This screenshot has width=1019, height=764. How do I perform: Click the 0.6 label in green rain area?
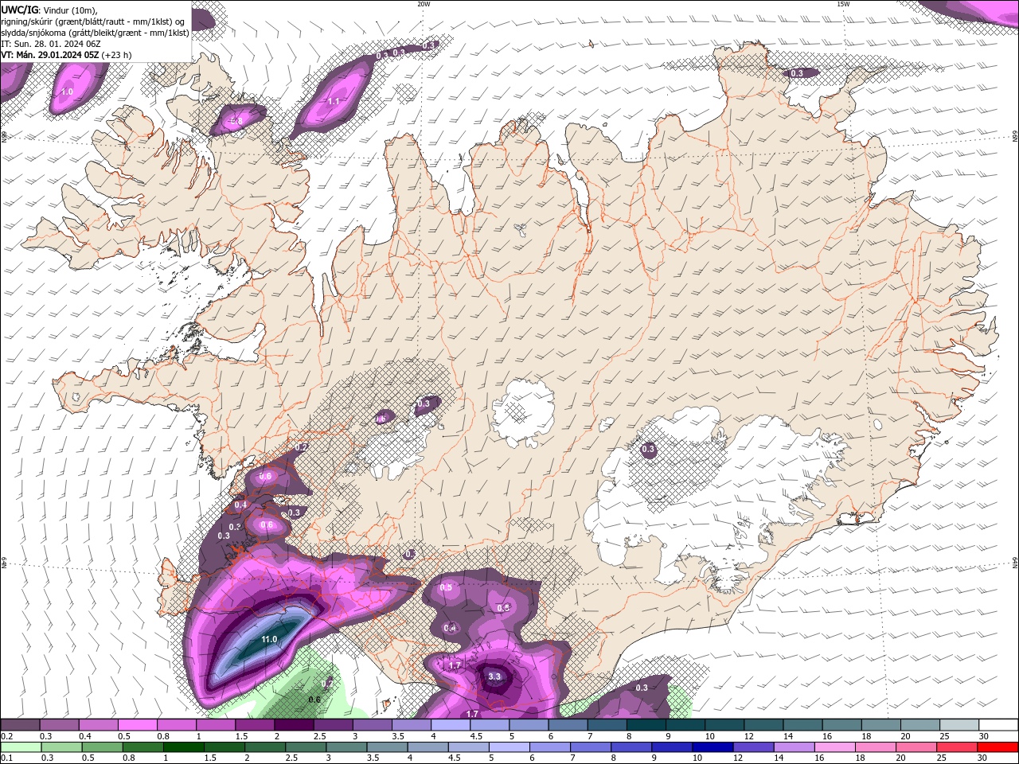[314, 700]
